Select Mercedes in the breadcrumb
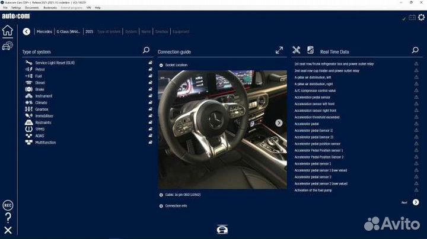Screen dimensions: 427x239 tap(44, 31)
